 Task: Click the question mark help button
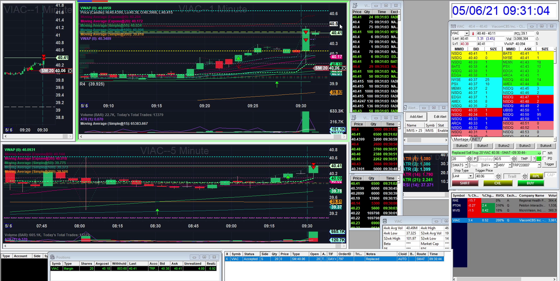tap(534, 158)
